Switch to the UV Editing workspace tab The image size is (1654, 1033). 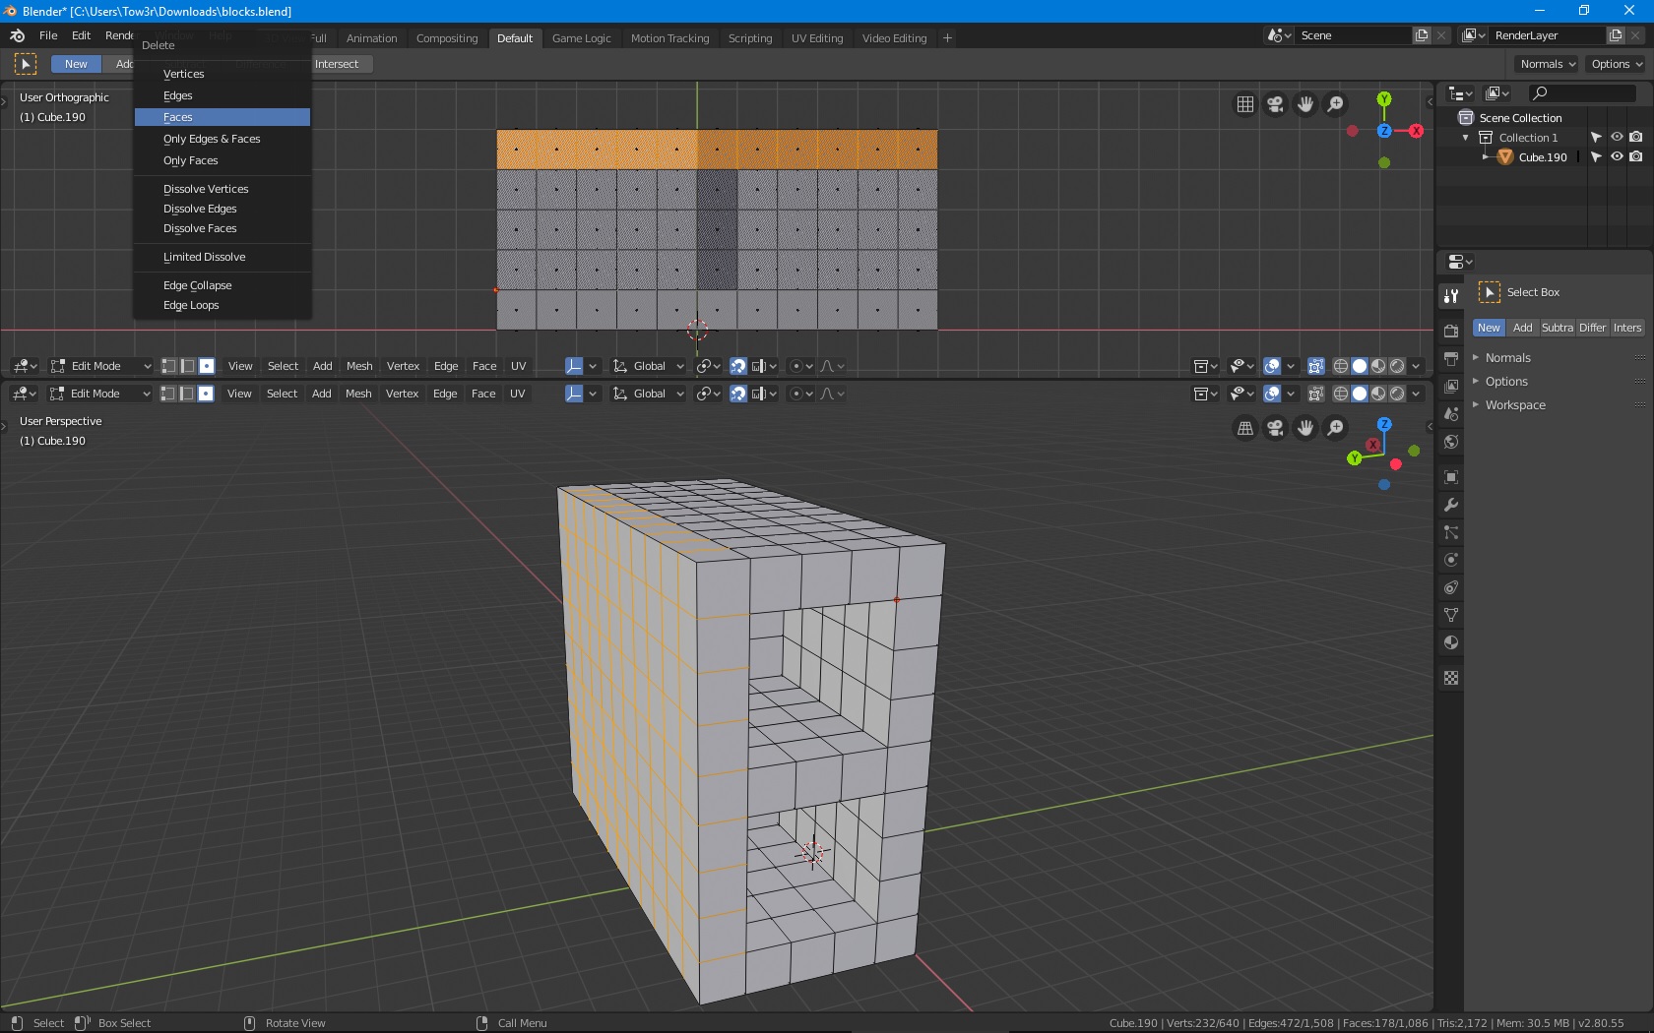pyautogui.click(x=816, y=38)
